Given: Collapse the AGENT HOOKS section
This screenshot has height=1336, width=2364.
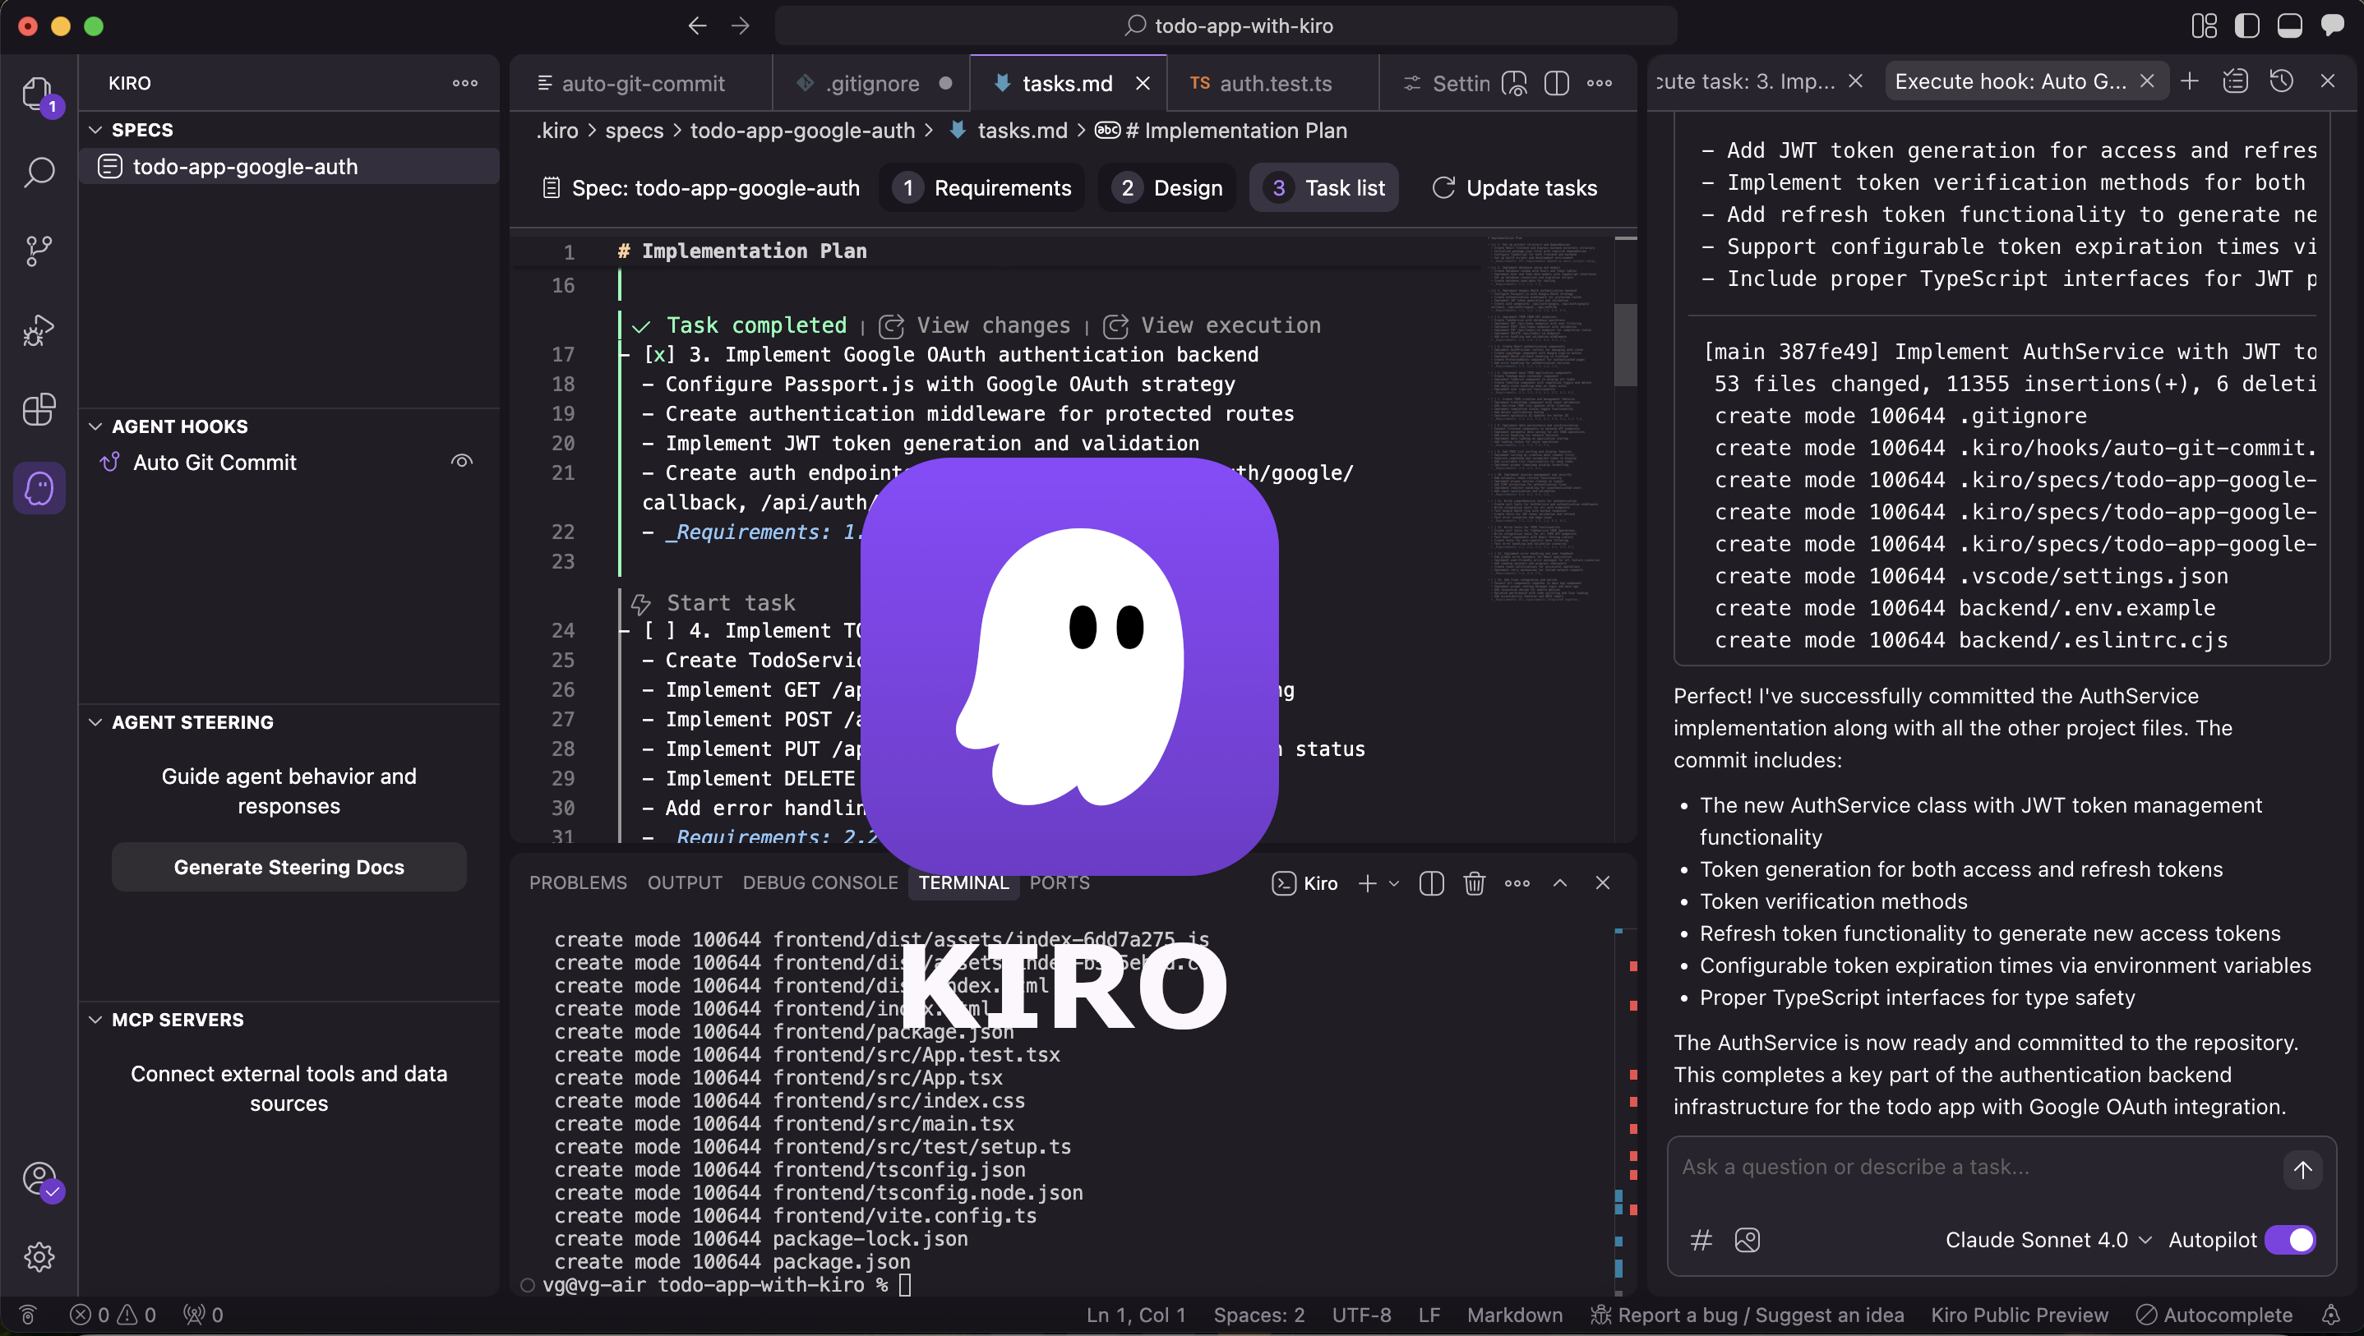Looking at the screenshot, I should tap(95, 426).
